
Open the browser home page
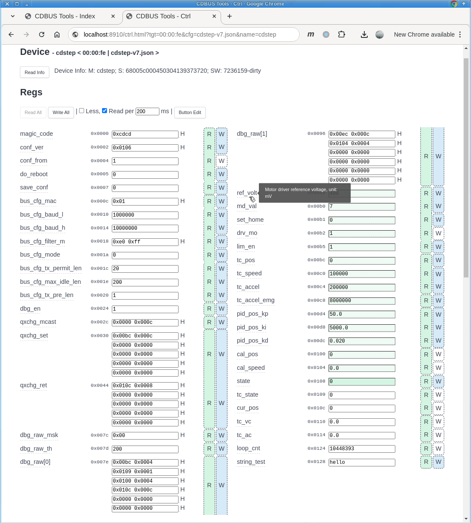click(x=57, y=34)
